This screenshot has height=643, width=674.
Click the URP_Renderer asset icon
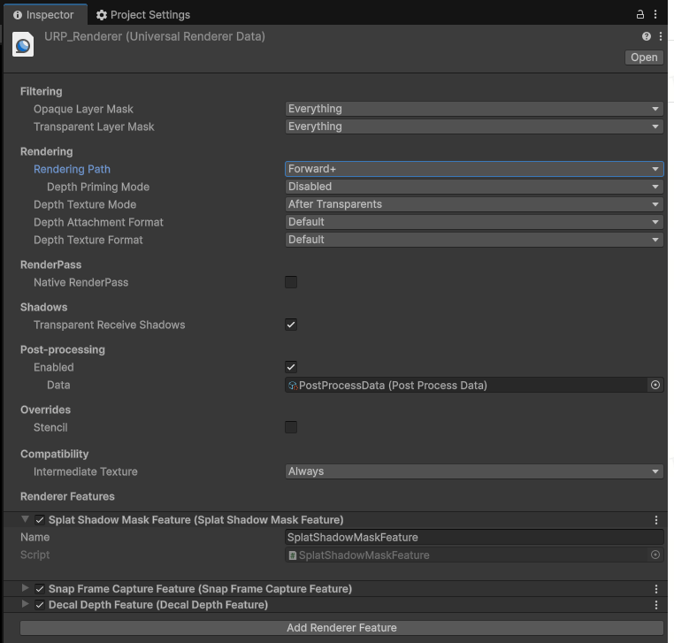[x=23, y=45]
